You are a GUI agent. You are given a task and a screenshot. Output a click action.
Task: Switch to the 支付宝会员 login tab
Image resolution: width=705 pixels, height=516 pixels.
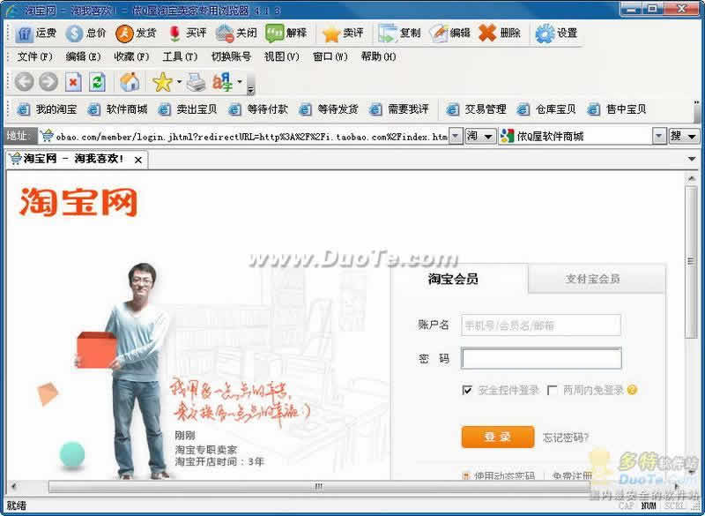point(596,279)
